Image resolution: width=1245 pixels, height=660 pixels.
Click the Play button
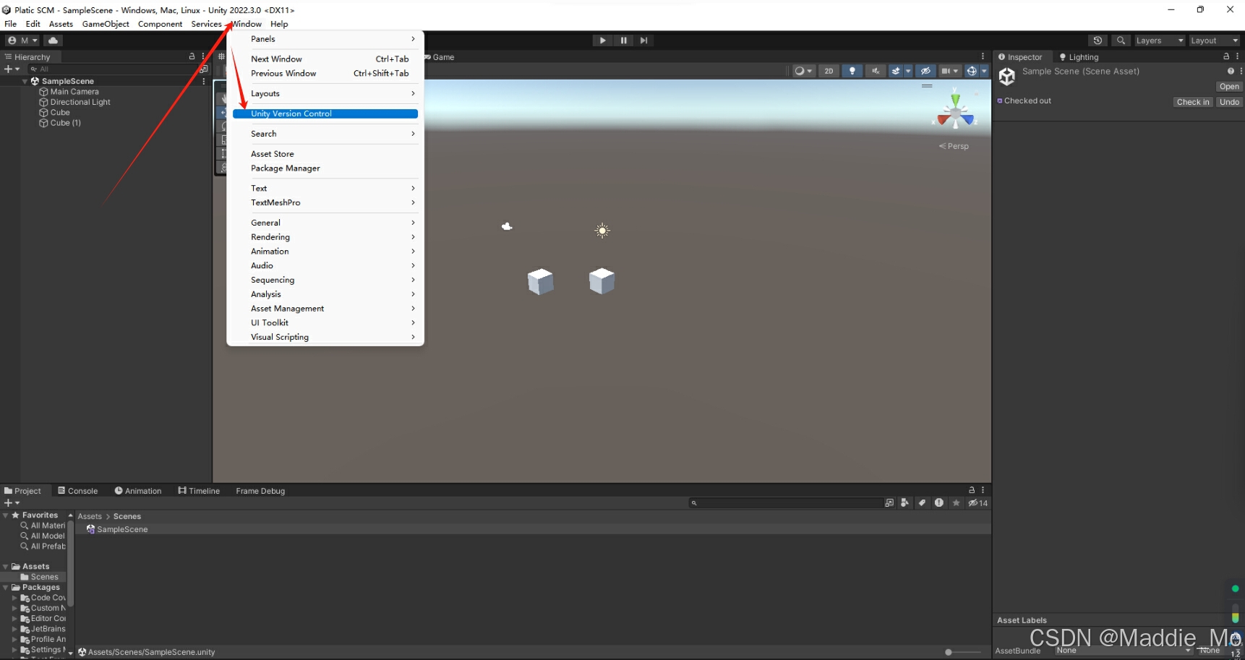click(x=602, y=40)
